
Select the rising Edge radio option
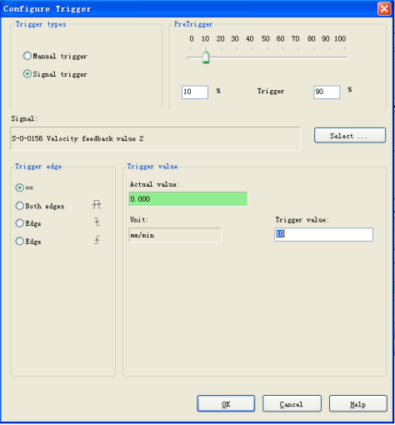[x=19, y=241]
